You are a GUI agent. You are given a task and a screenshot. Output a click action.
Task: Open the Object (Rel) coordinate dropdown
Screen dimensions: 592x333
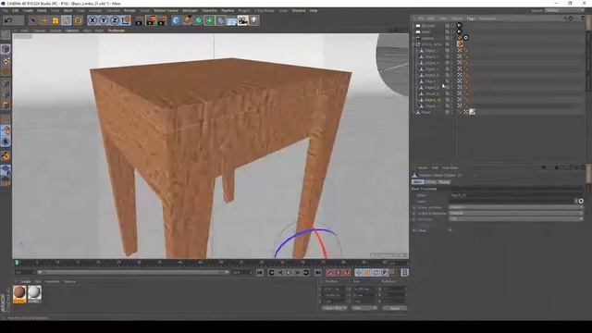point(334,308)
